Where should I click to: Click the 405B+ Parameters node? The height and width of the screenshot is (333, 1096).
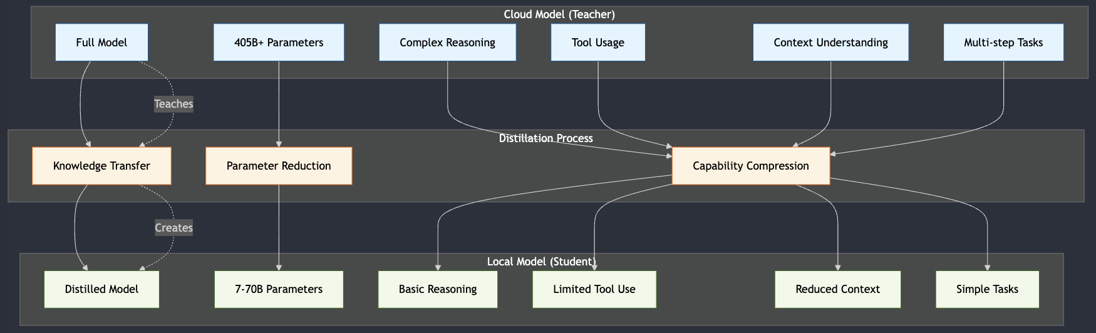point(279,43)
